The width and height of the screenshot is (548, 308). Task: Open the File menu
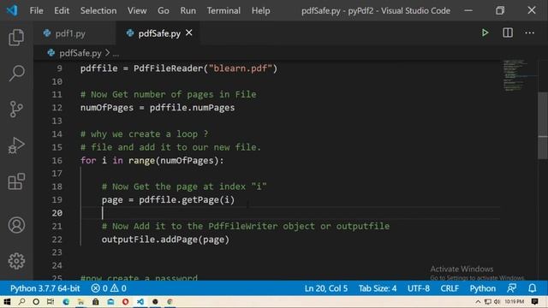click(x=36, y=10)
